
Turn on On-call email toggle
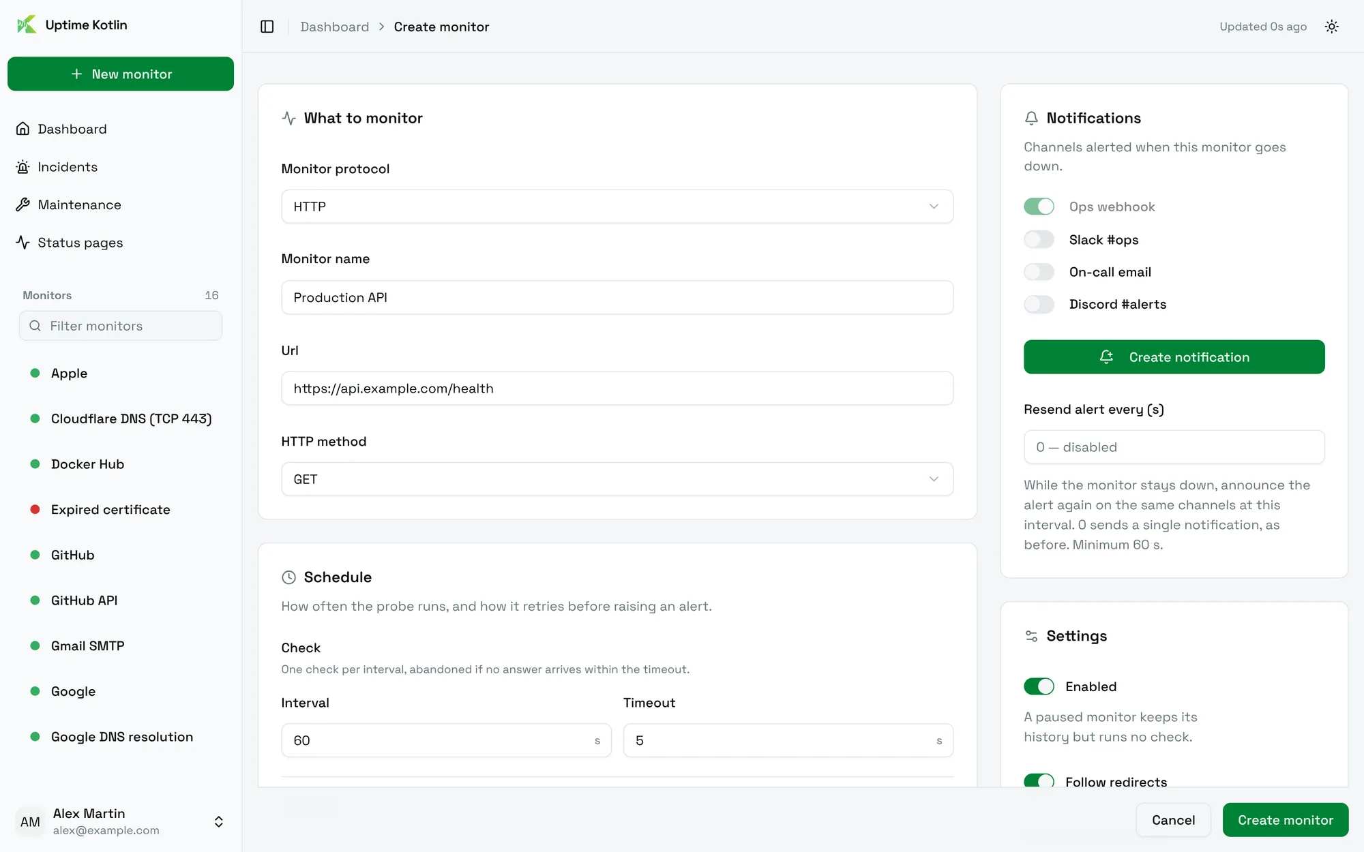tap(1039, 272)
